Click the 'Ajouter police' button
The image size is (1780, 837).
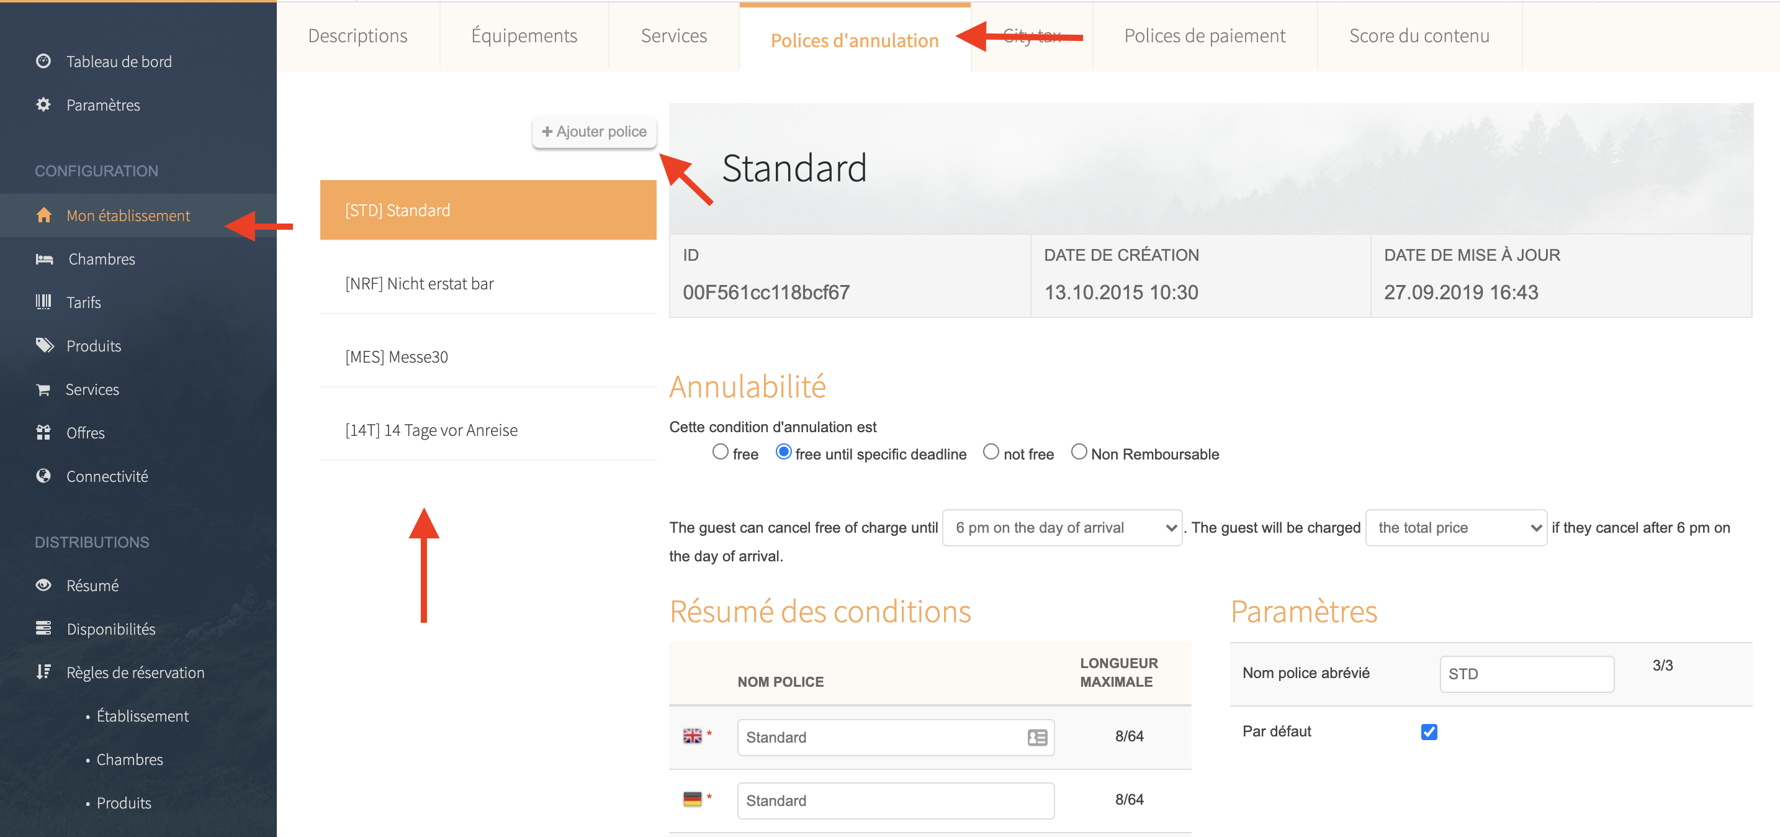594,131
